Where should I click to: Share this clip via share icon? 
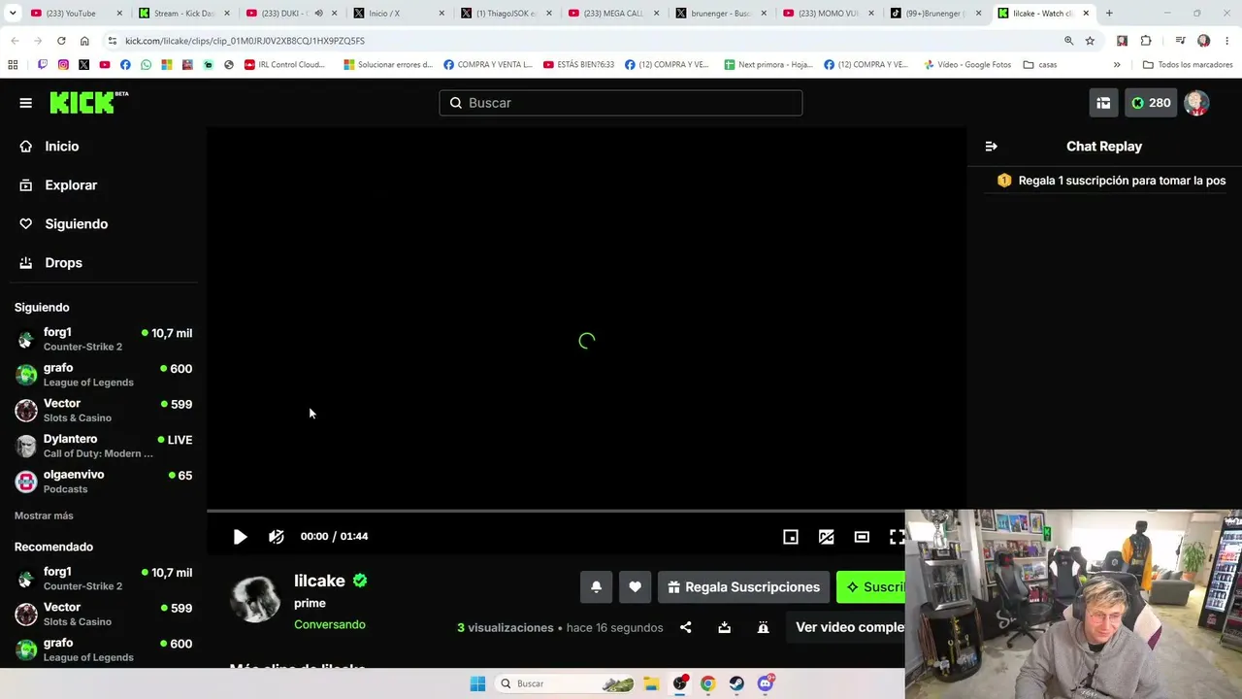(x=686, y=627)
